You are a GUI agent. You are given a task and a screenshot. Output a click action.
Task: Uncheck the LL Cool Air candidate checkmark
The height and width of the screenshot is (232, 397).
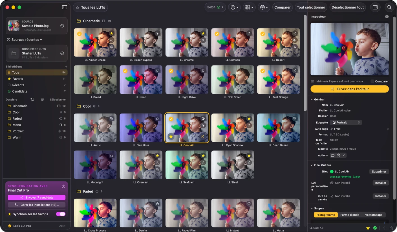(x=171, y=119)
